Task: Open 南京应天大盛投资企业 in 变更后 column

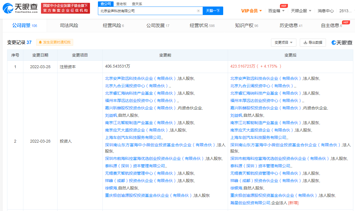Action: [x=262, y=130]
